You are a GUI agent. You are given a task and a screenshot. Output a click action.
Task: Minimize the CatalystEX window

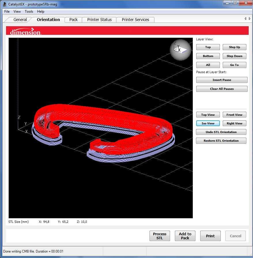click(227, 3)
